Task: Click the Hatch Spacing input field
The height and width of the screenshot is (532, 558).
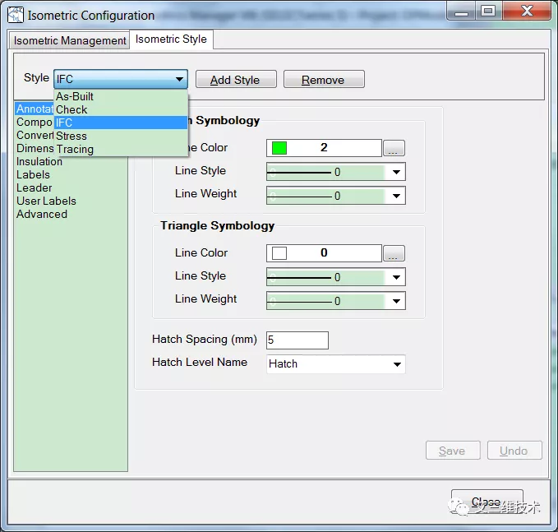Action: (297, 340)
